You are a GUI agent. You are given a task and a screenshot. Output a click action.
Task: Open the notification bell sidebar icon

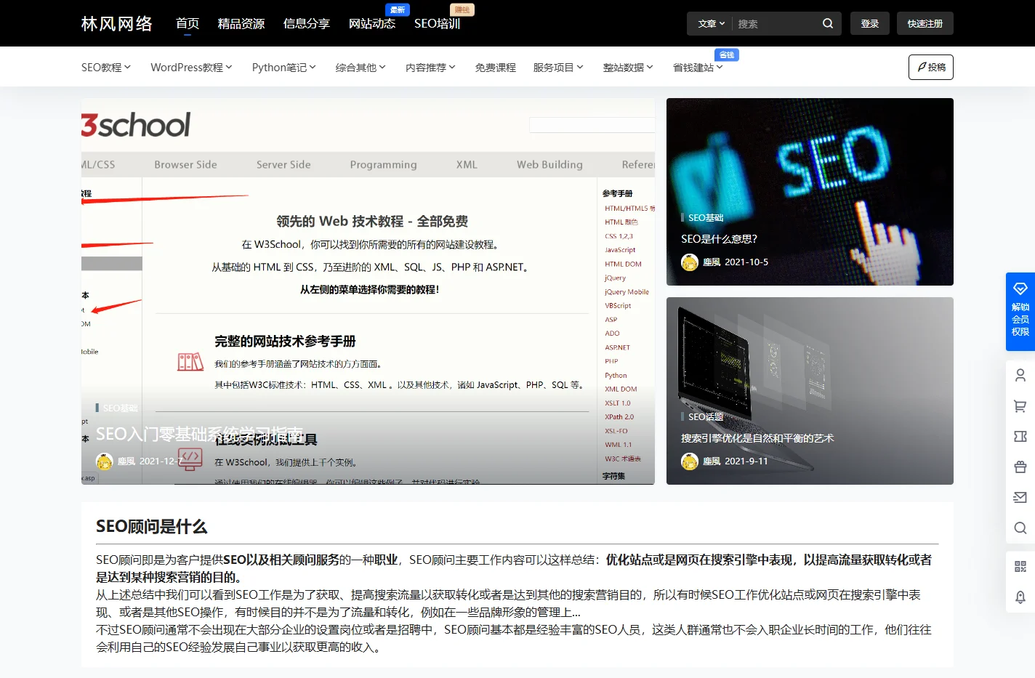point(1020,597)
